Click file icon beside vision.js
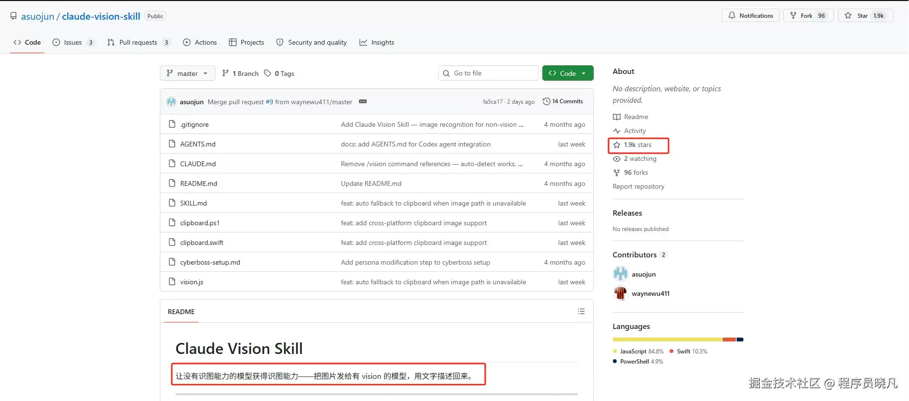909x401 pixels. coord(172,282)
